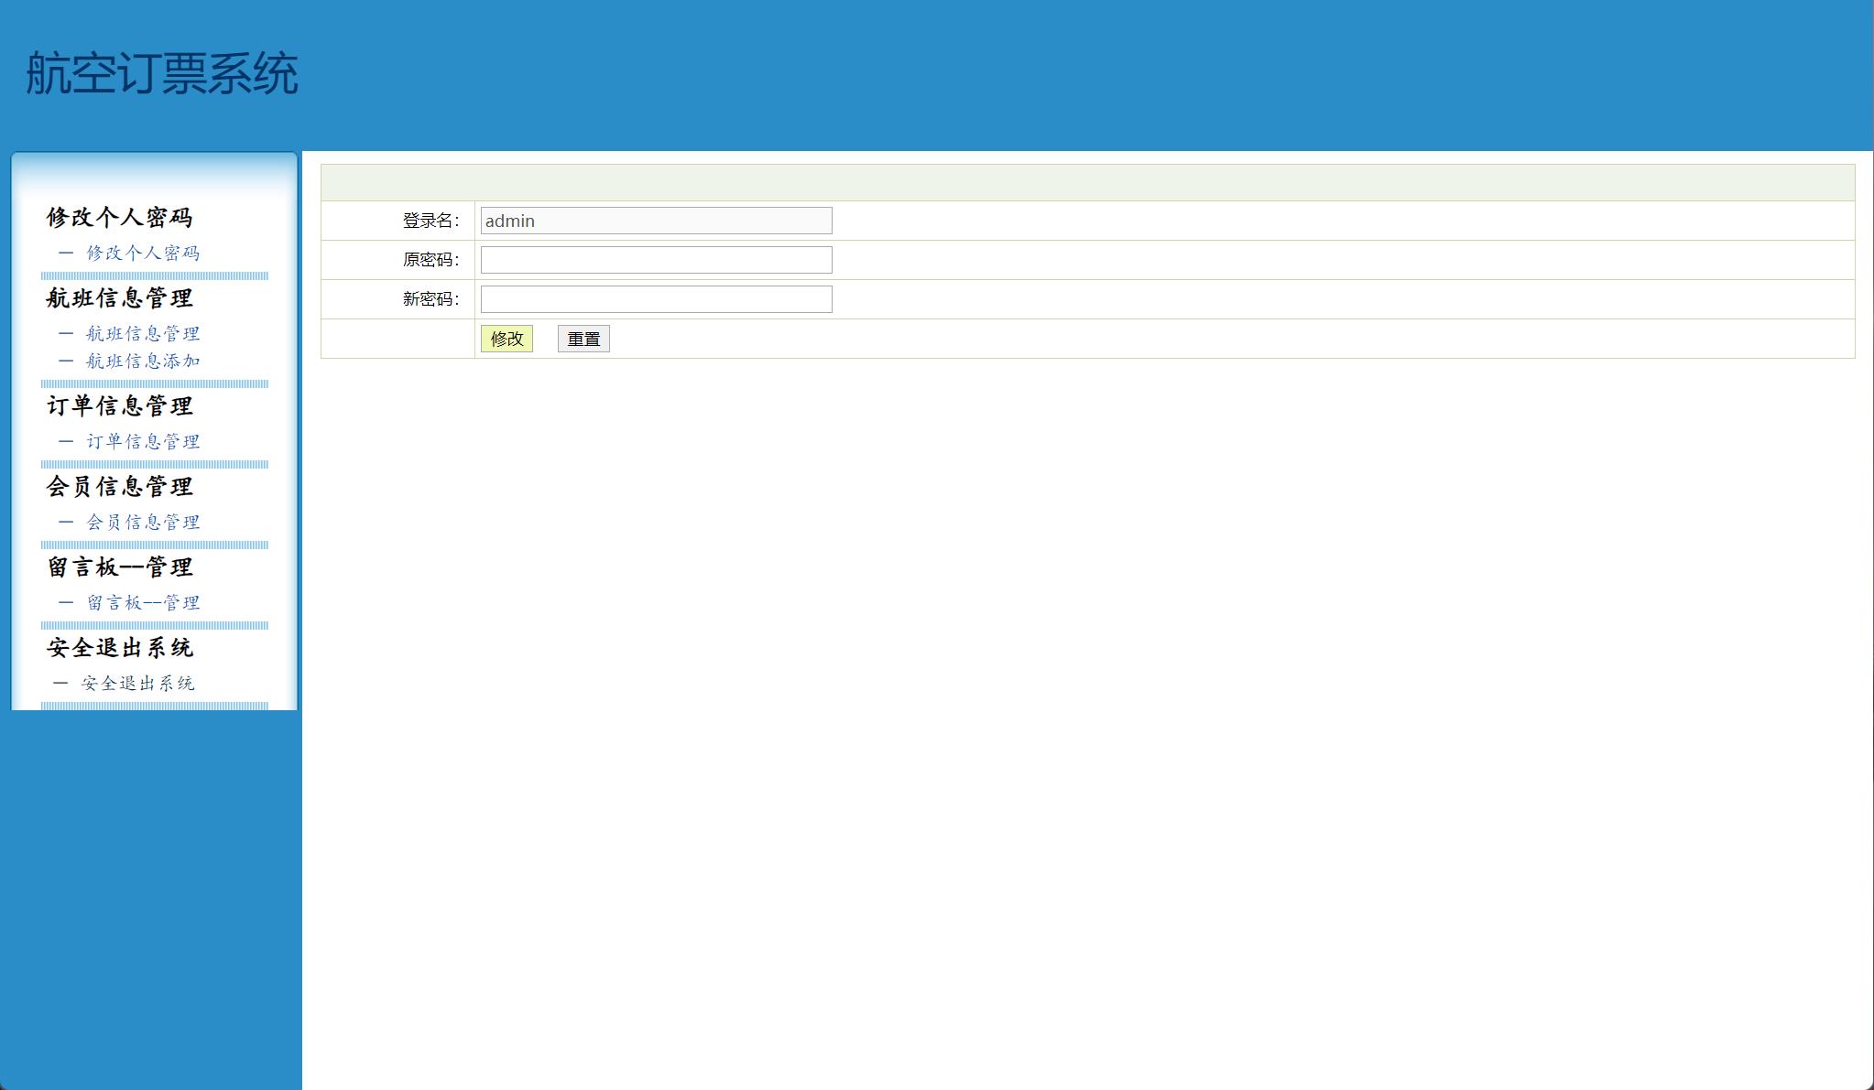1874x1090 pixels.
Task: Expand the bold 航班信息管理 section heading
Action: pyautogui.click(x=120, y=298)
